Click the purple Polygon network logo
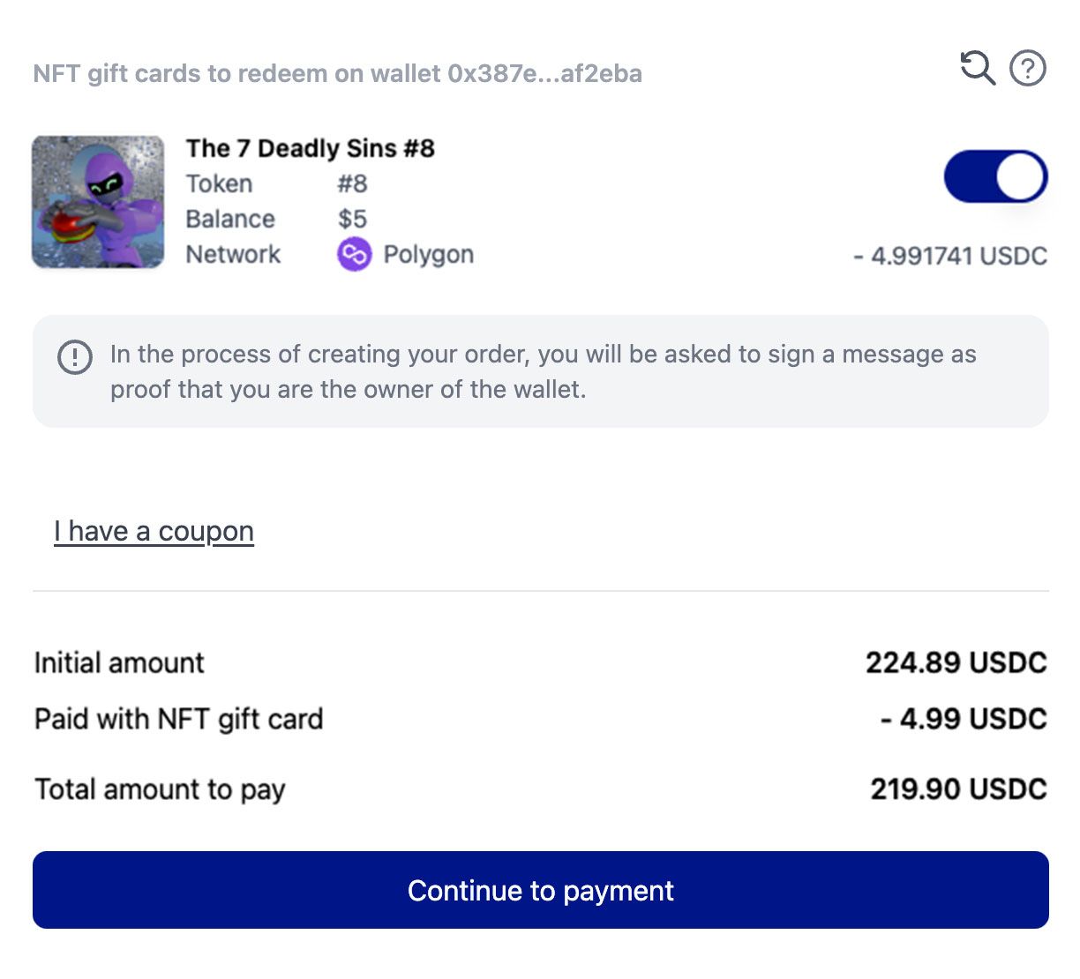This screenshot has height=979, width=1080. click(354, 255)
